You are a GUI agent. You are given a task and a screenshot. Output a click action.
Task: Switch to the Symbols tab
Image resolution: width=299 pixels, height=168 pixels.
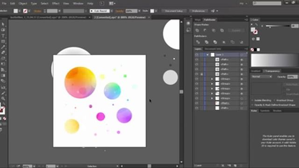[265, 111]
